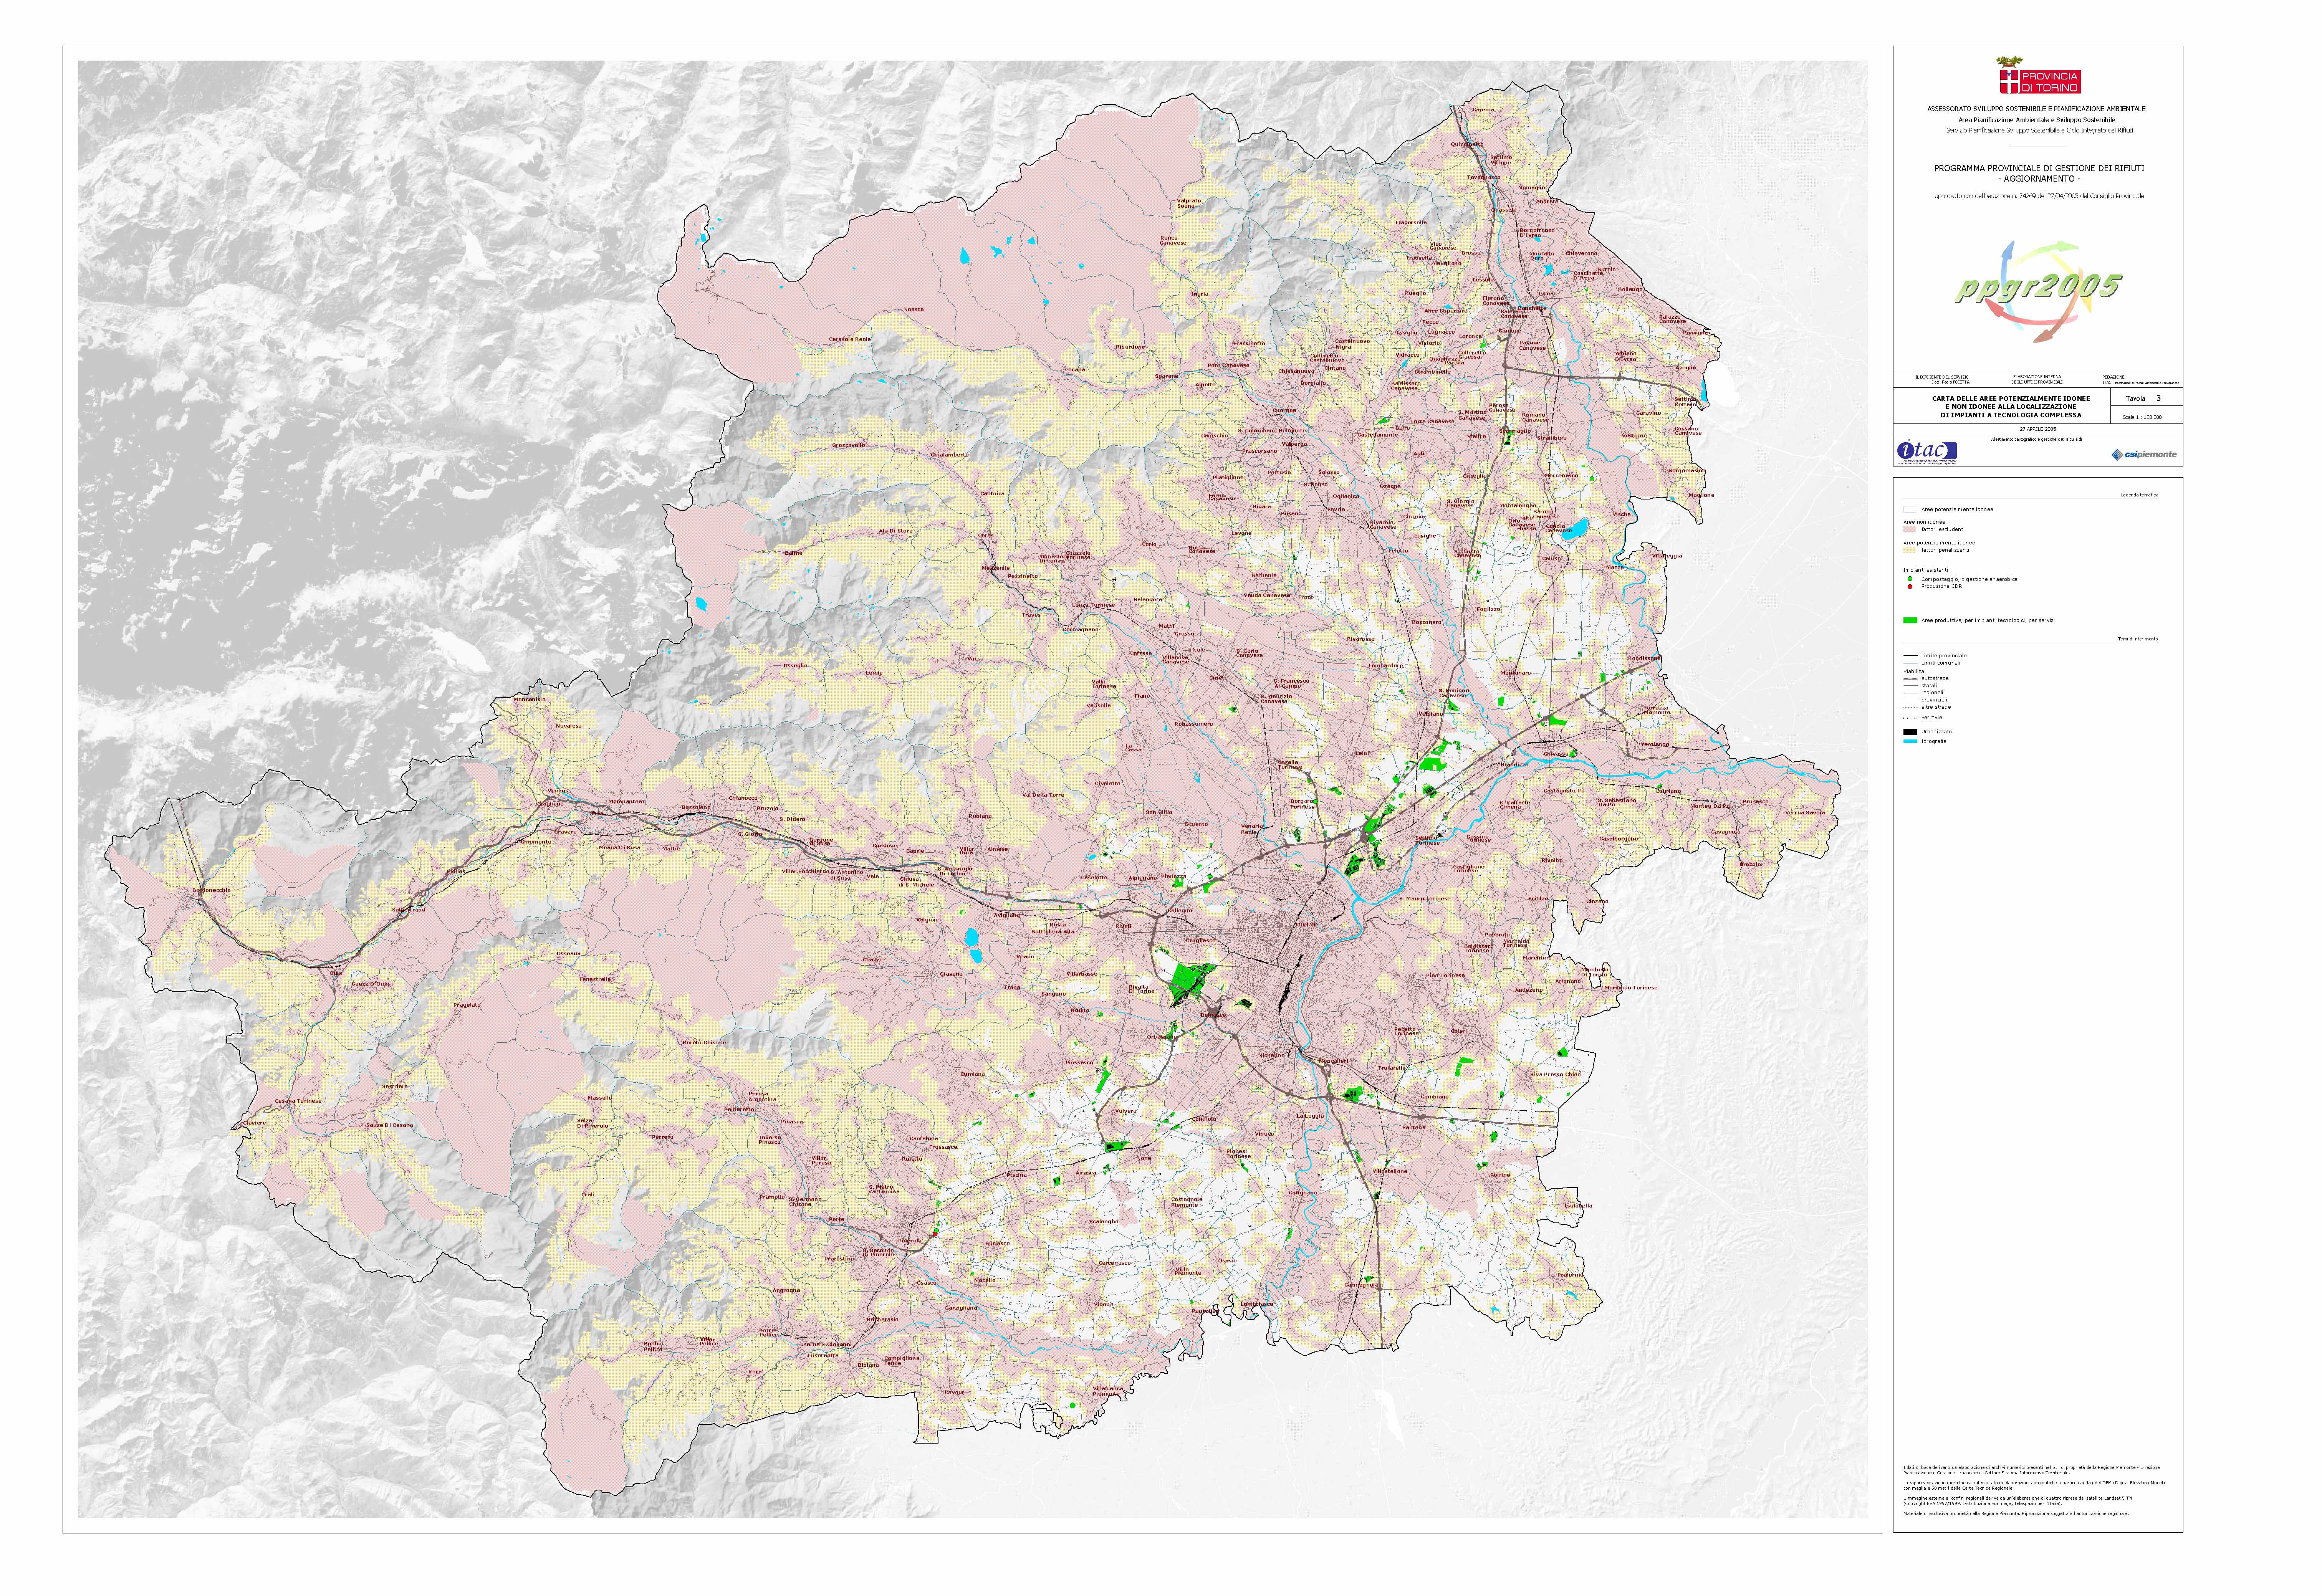Click the "altre strade" legend entry

[1936, 707]
